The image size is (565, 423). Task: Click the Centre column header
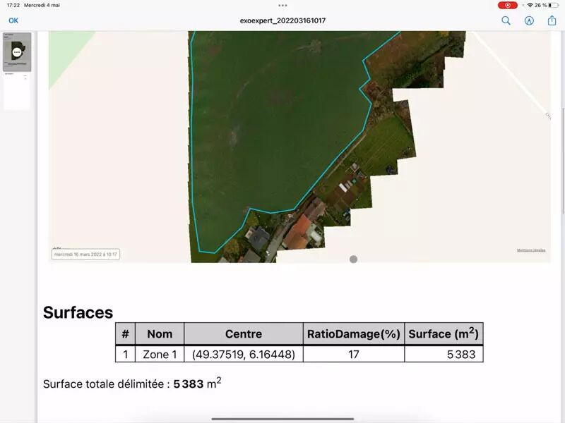pos(244,333)
